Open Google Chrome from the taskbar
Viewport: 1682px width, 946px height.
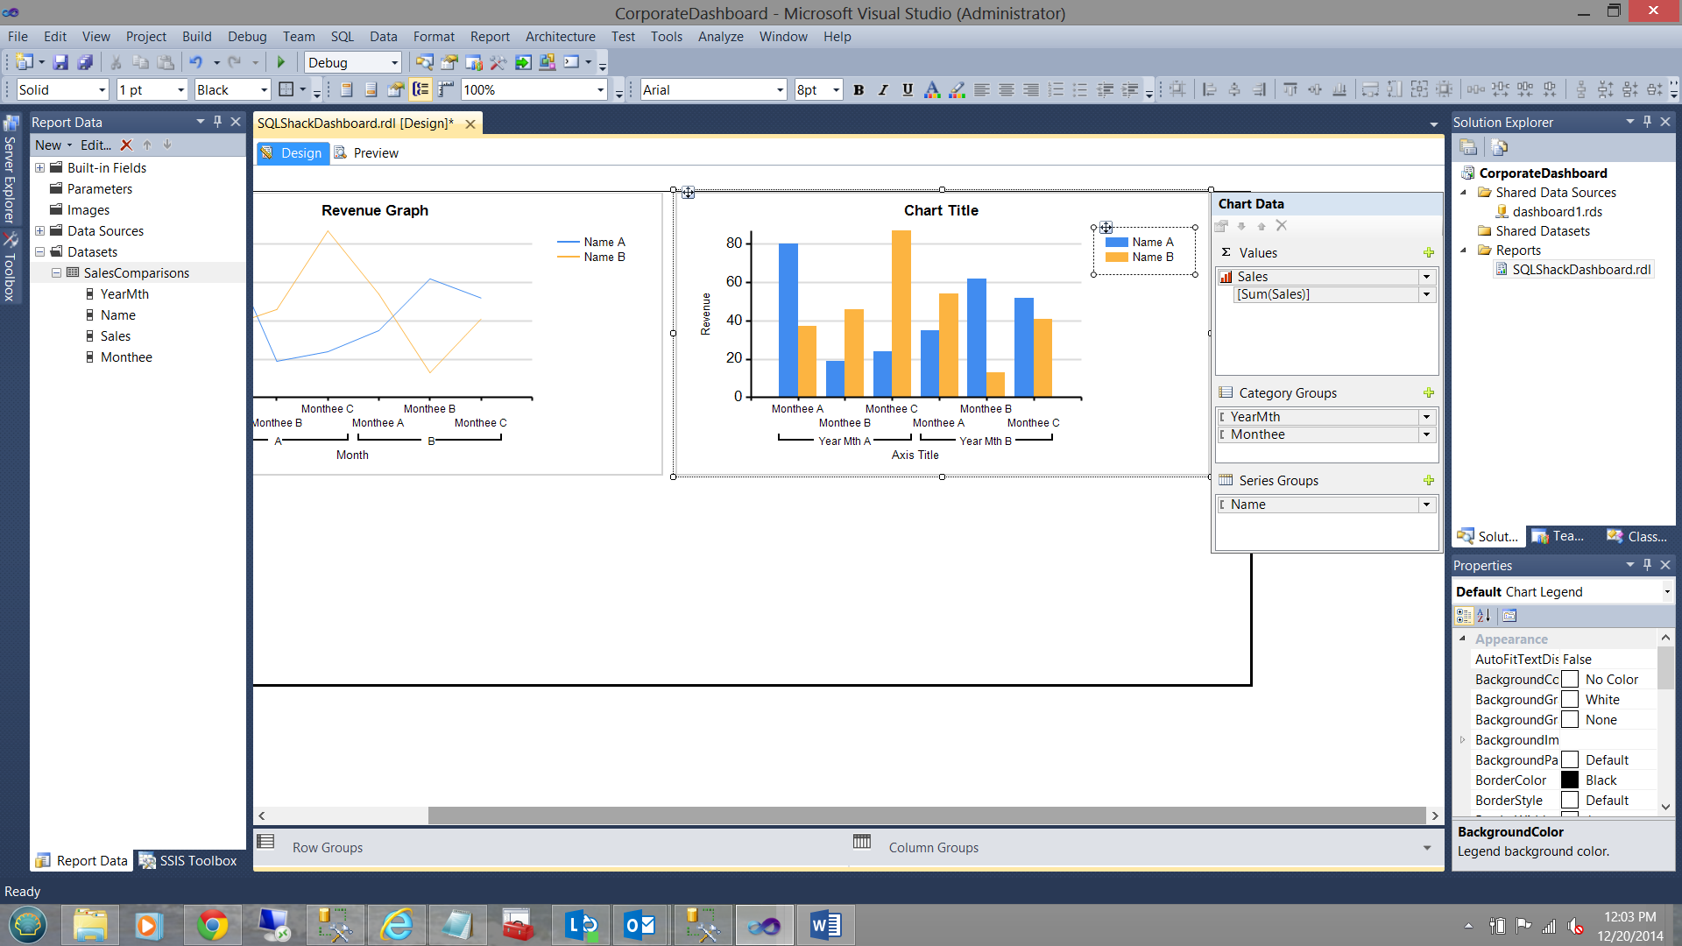click(212, 925)
